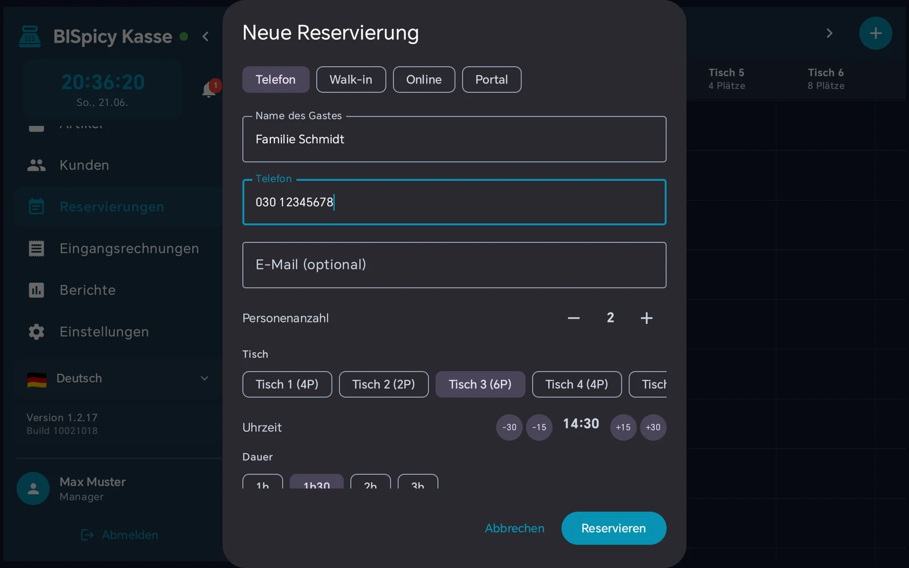Click the E-Mail (optional) field
This screenshot has width=909, height=568.
(x=454, y=265)
